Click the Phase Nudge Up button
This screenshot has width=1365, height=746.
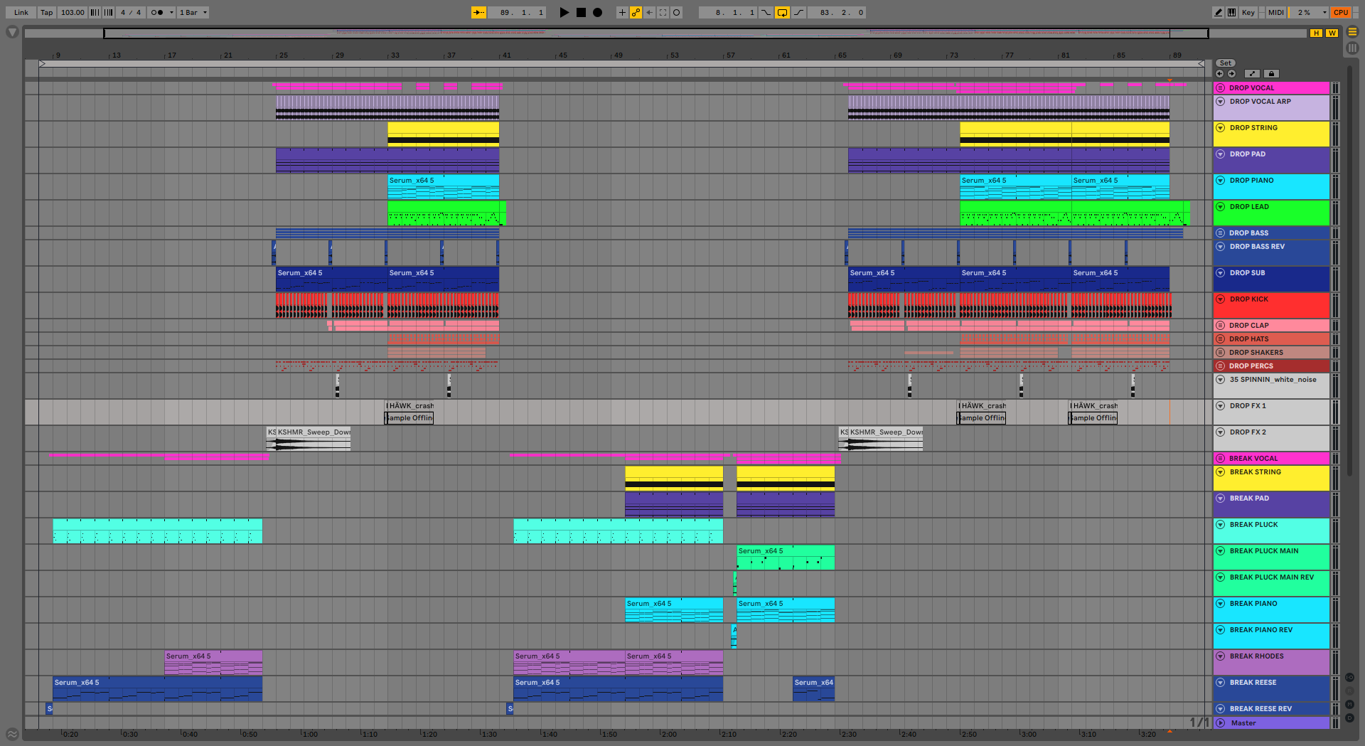[108, 12]
